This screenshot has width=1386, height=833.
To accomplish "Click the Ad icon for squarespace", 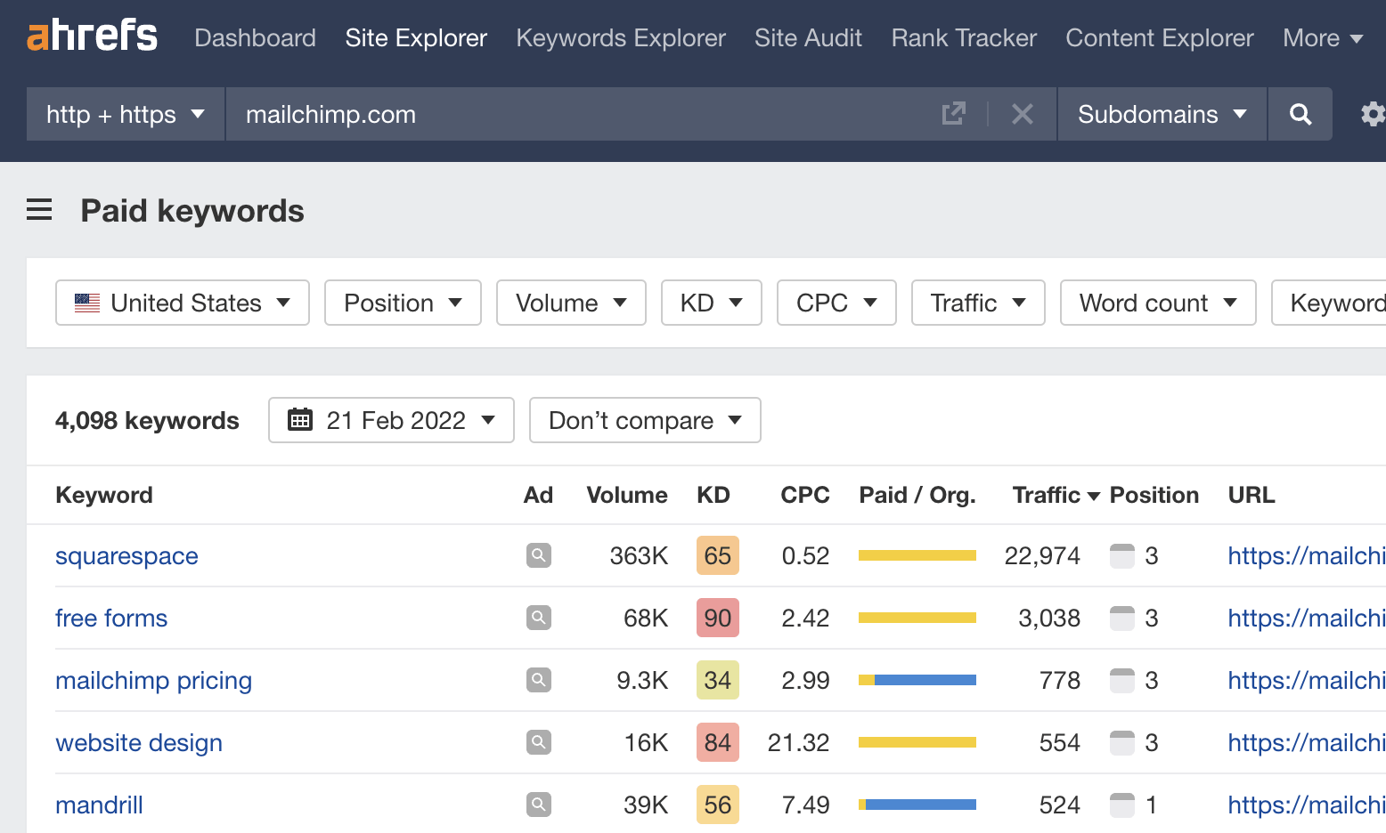I will pyautogui.click(x=539, y=555).
